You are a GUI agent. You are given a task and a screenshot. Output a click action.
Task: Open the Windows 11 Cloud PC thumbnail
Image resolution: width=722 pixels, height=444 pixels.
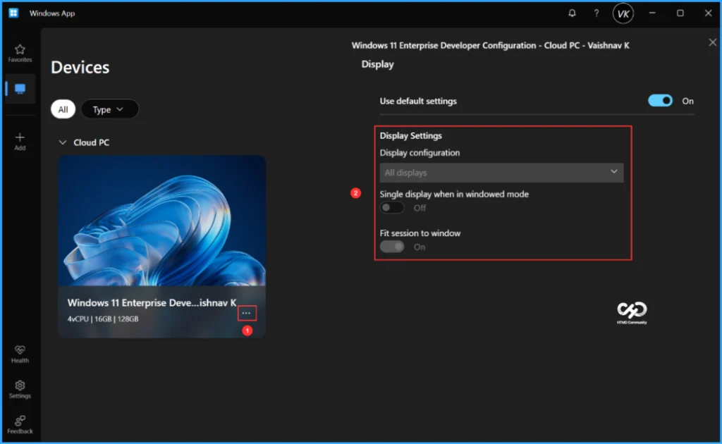pyautogui.click(x=161, y=221)
